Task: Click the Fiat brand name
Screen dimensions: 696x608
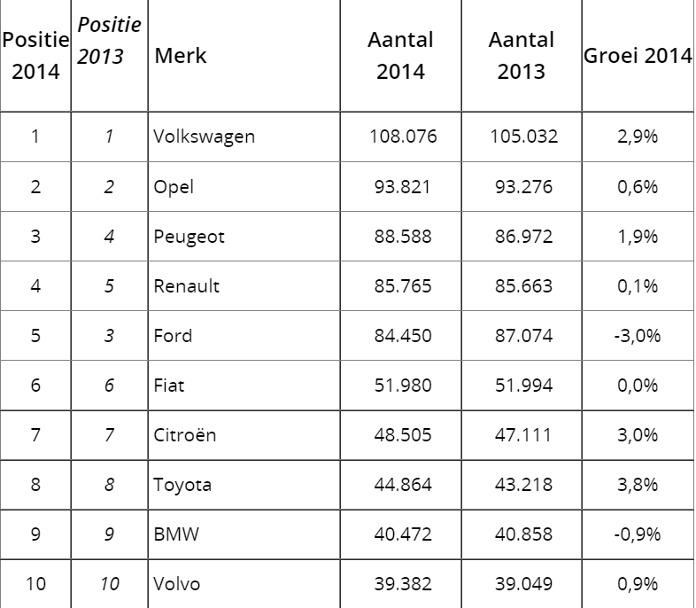Action: point(168,386)
